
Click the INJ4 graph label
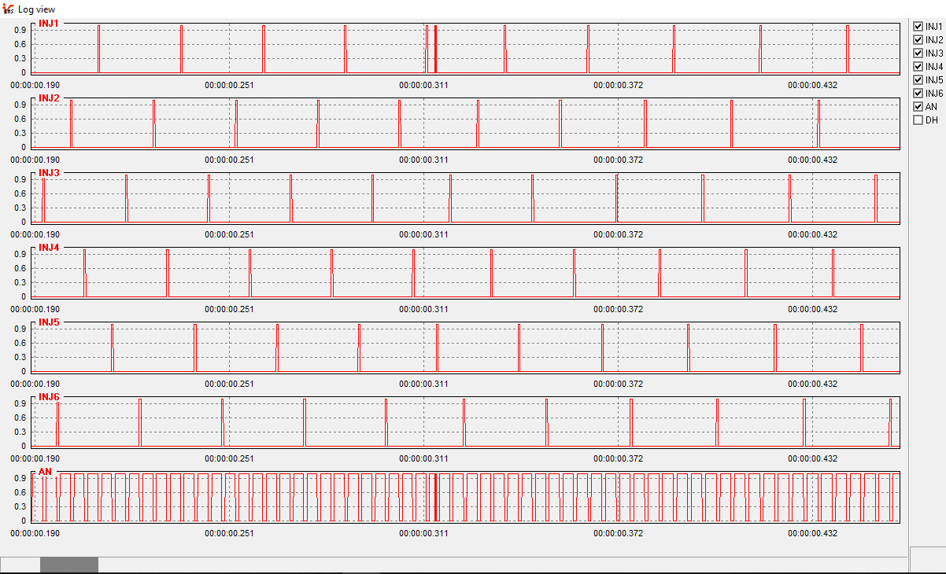click(x=50, y=248)
